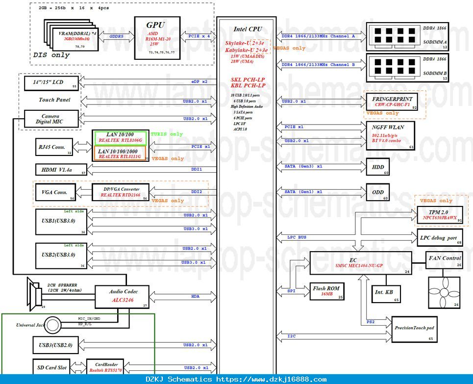Click the DDI2 signal label
473x384 pixels.
point(197,192)
